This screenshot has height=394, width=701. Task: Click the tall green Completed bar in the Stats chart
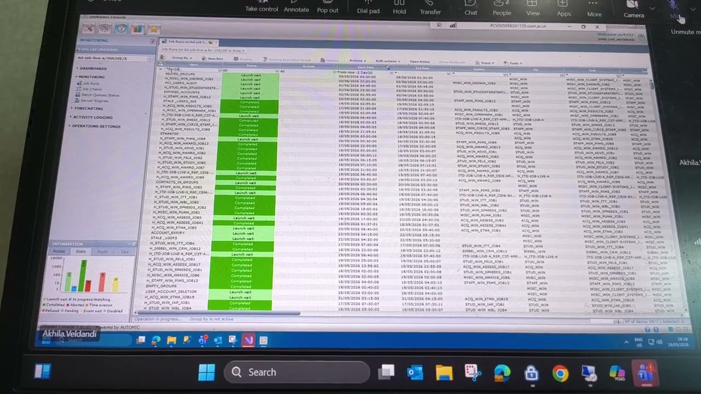[x=83, y=276]
